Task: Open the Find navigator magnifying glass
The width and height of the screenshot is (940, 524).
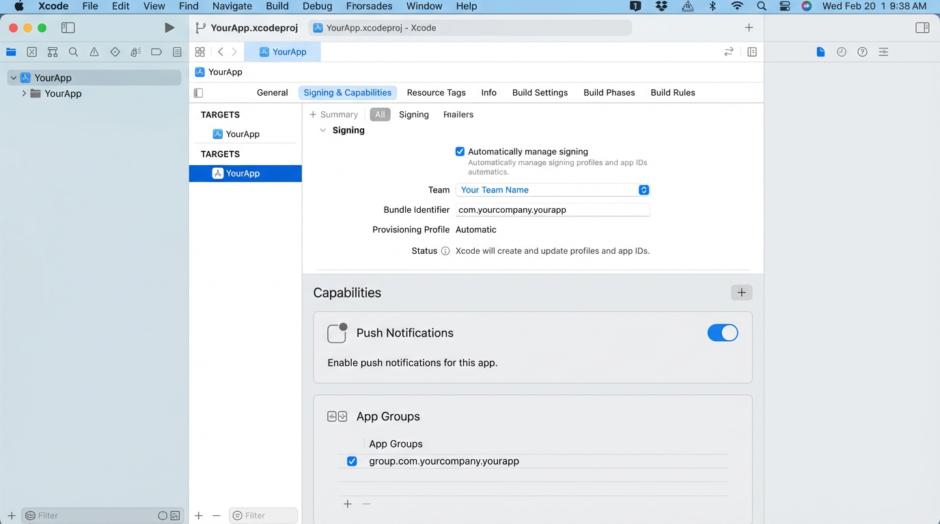Action: pyautogui.click(x=73, y=51)
